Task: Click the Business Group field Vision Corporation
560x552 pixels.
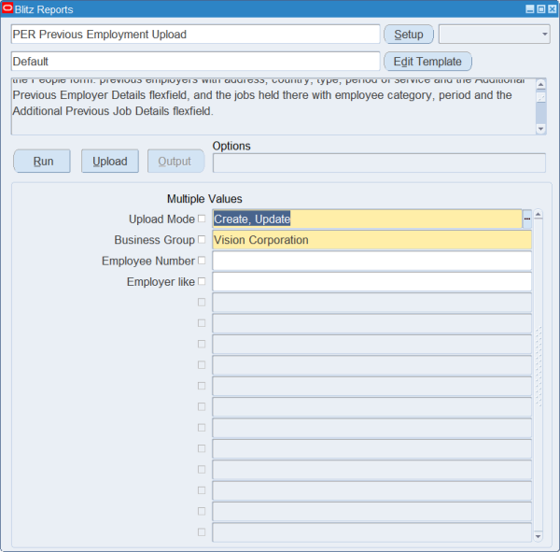Action: (371, 239)
